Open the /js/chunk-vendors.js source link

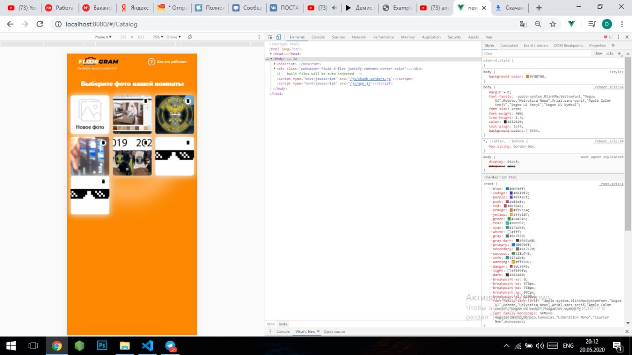click(x=370, y=79)
